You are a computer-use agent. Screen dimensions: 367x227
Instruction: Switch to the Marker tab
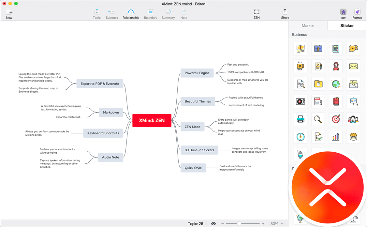(x=308, y=25)
